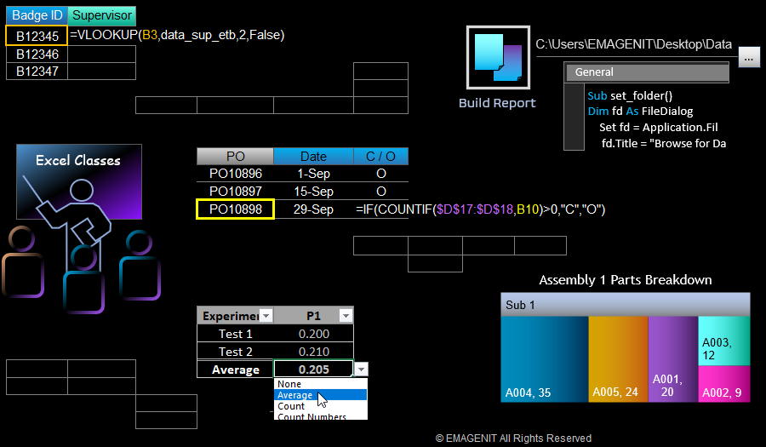Select the General dropdown in code window

tap(647, 72)
